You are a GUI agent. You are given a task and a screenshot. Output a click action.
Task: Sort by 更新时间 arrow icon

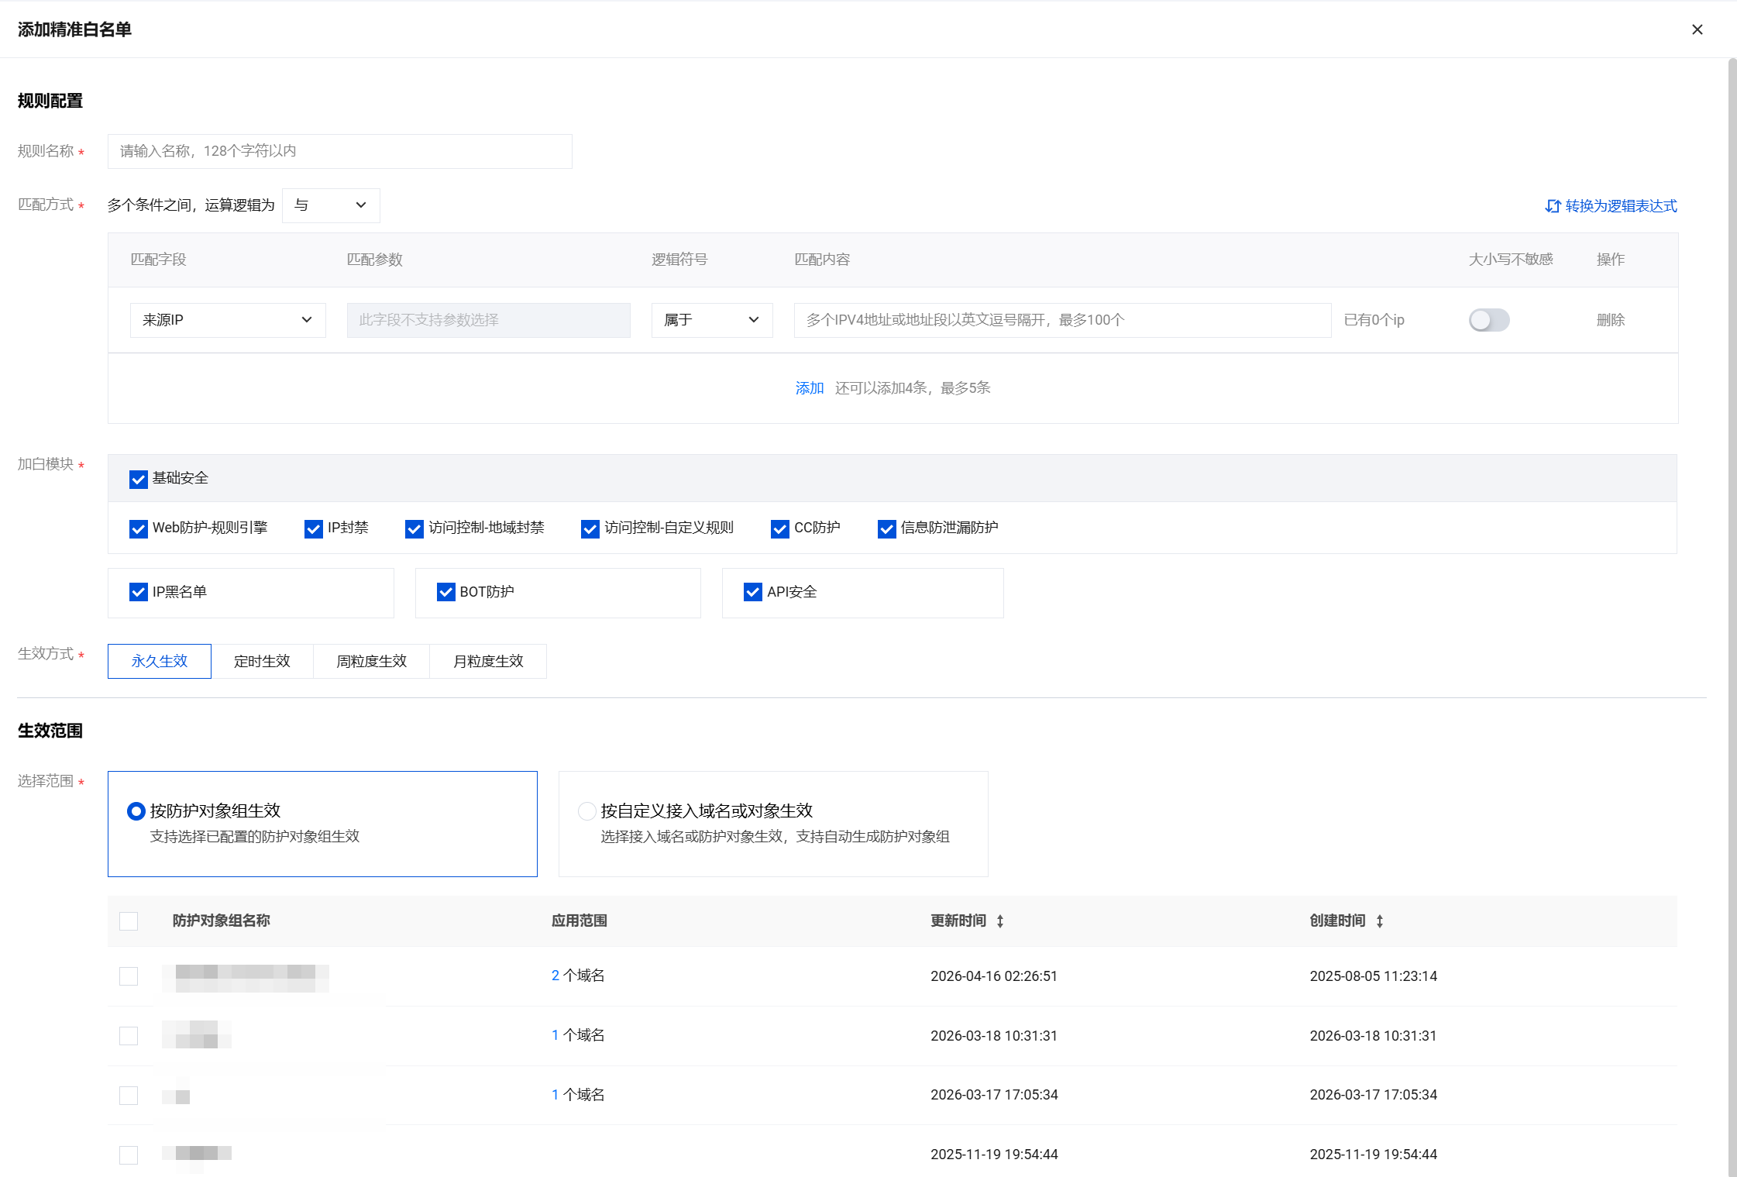(1000, 921)
